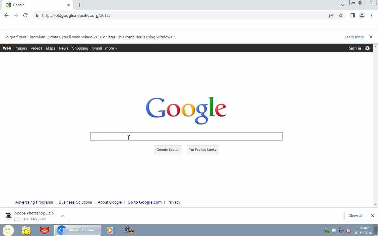Select the Web tab

7,48
